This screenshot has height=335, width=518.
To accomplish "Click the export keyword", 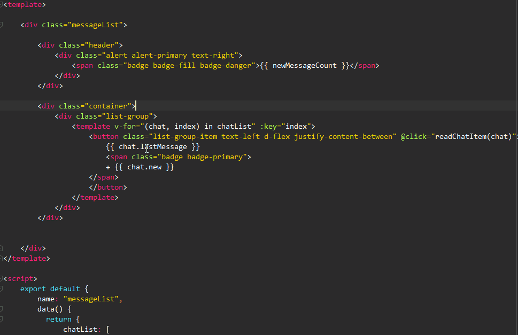I will click(33, 289).
